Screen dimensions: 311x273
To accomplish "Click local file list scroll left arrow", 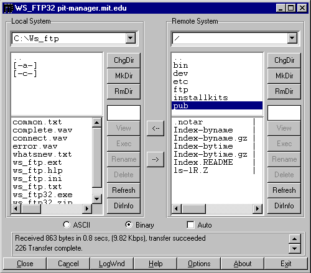I will [x=16, y=208].
